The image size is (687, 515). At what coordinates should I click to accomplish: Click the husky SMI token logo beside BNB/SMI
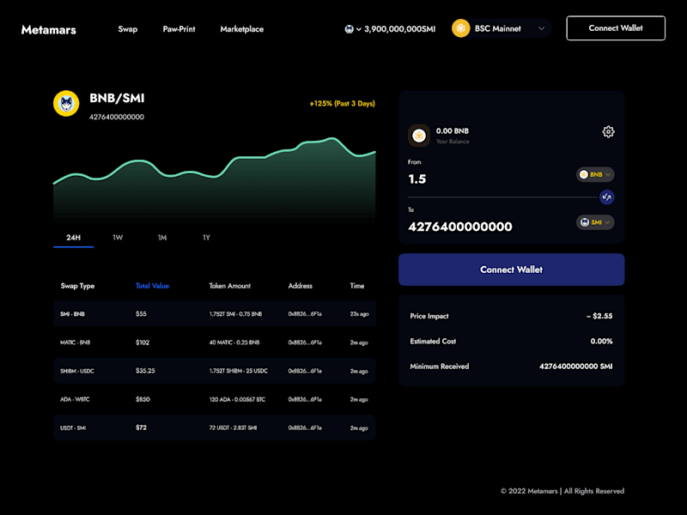click(x=66, y=103)
